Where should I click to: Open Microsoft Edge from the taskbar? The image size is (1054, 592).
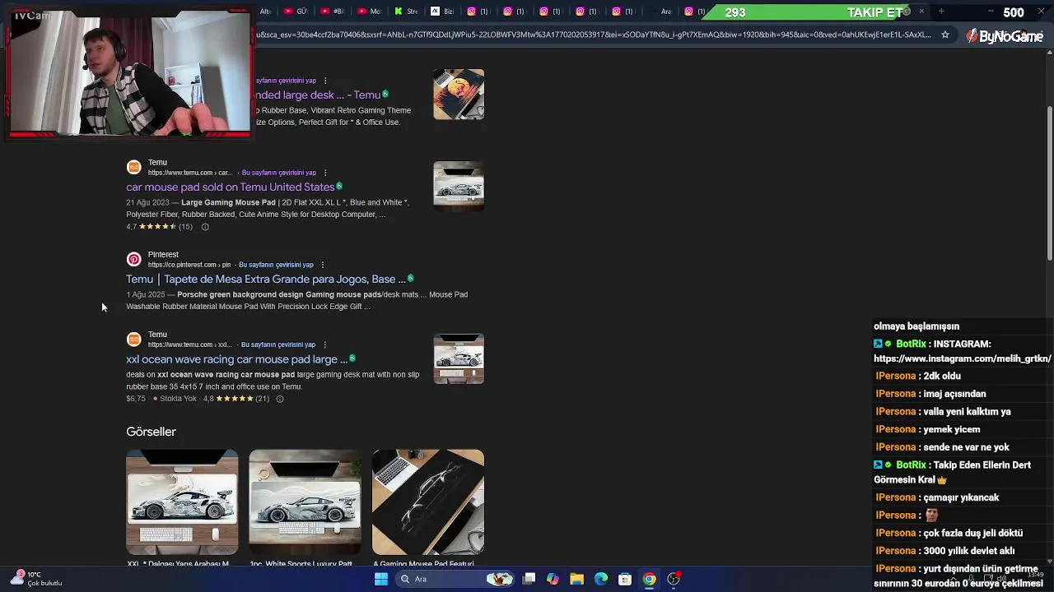(x=601, y=579)
